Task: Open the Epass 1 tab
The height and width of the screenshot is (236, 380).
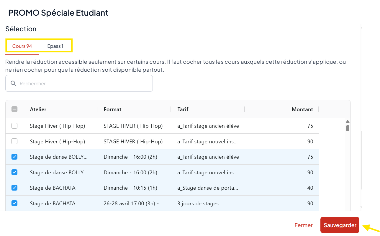Action: coord(55,46)
